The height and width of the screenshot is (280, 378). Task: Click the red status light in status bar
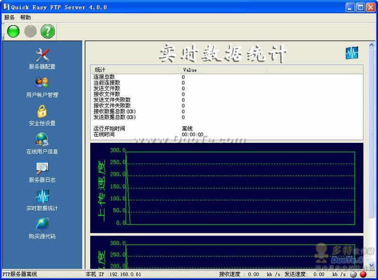pyautogui.click(x=363, y=274)
